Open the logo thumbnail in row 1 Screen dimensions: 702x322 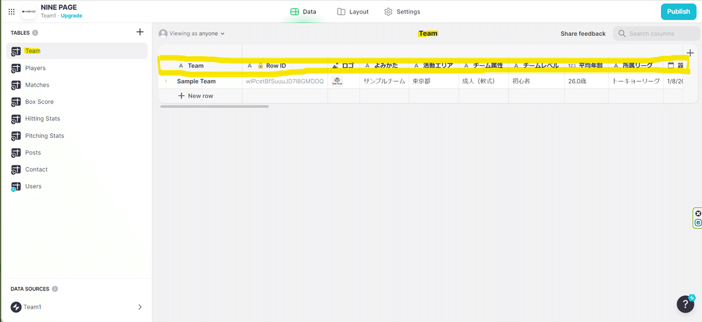[x=337, y=81]
